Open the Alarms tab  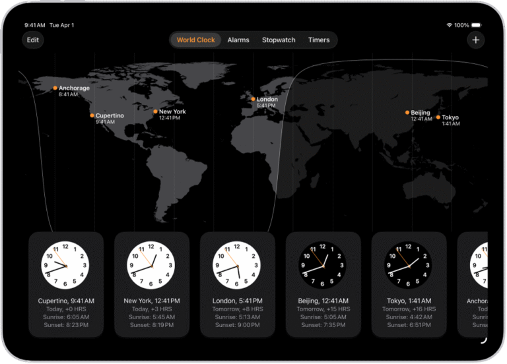click(238, 40)
